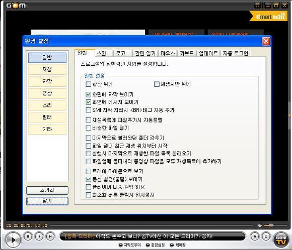This screenshot has height=250, width=292.
Task: Uncheck 화면에 자막 보이기
Action: point(88,94)
